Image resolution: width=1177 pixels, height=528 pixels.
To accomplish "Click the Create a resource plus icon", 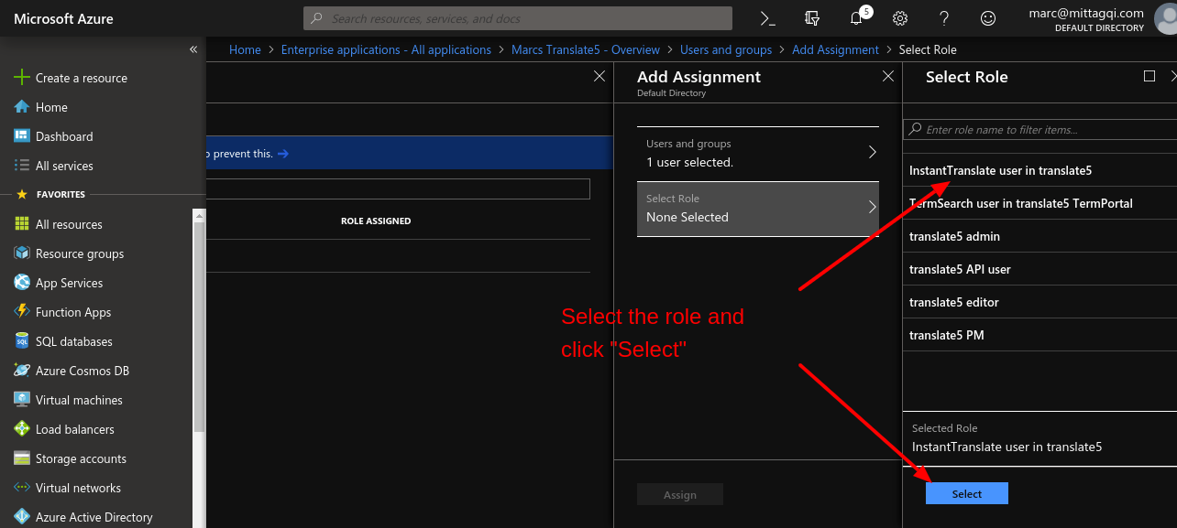I will (x=22, y=78).
